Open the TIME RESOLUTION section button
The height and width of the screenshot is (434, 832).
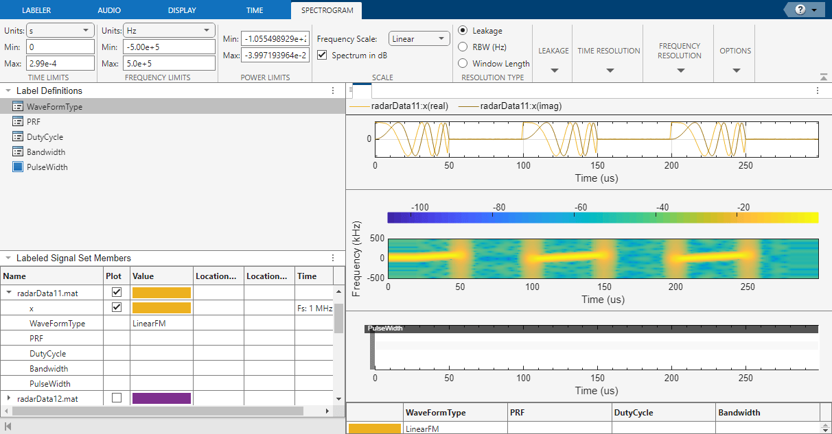click(x=609, y=58)
